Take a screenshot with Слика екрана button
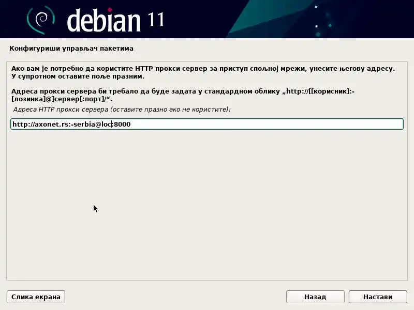This screenshot has width=414, height=310. coord(36,297)
